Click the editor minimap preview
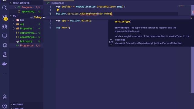 coord(182,6)
